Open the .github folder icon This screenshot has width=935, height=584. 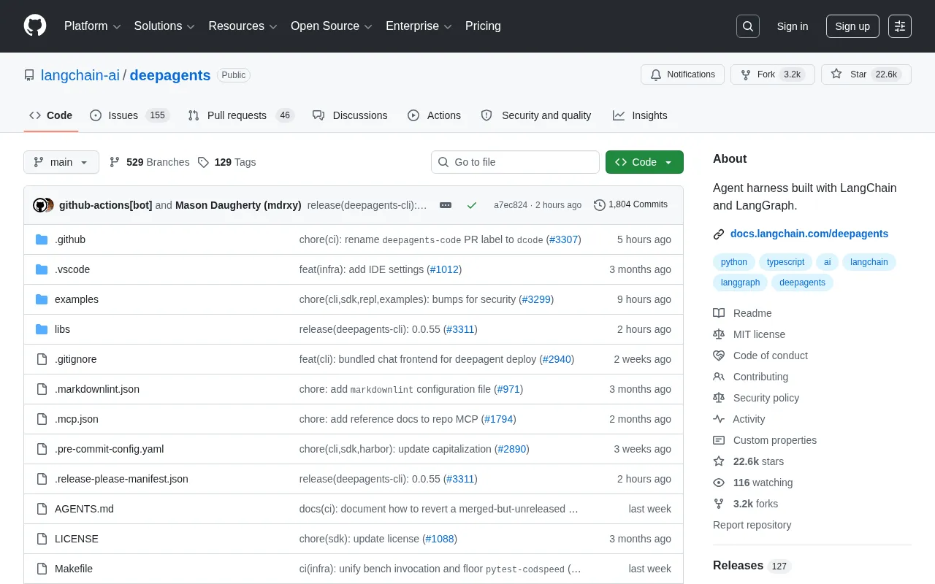42,239
